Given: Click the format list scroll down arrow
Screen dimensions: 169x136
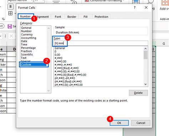Looking at the screenshot, I should 145,84.
